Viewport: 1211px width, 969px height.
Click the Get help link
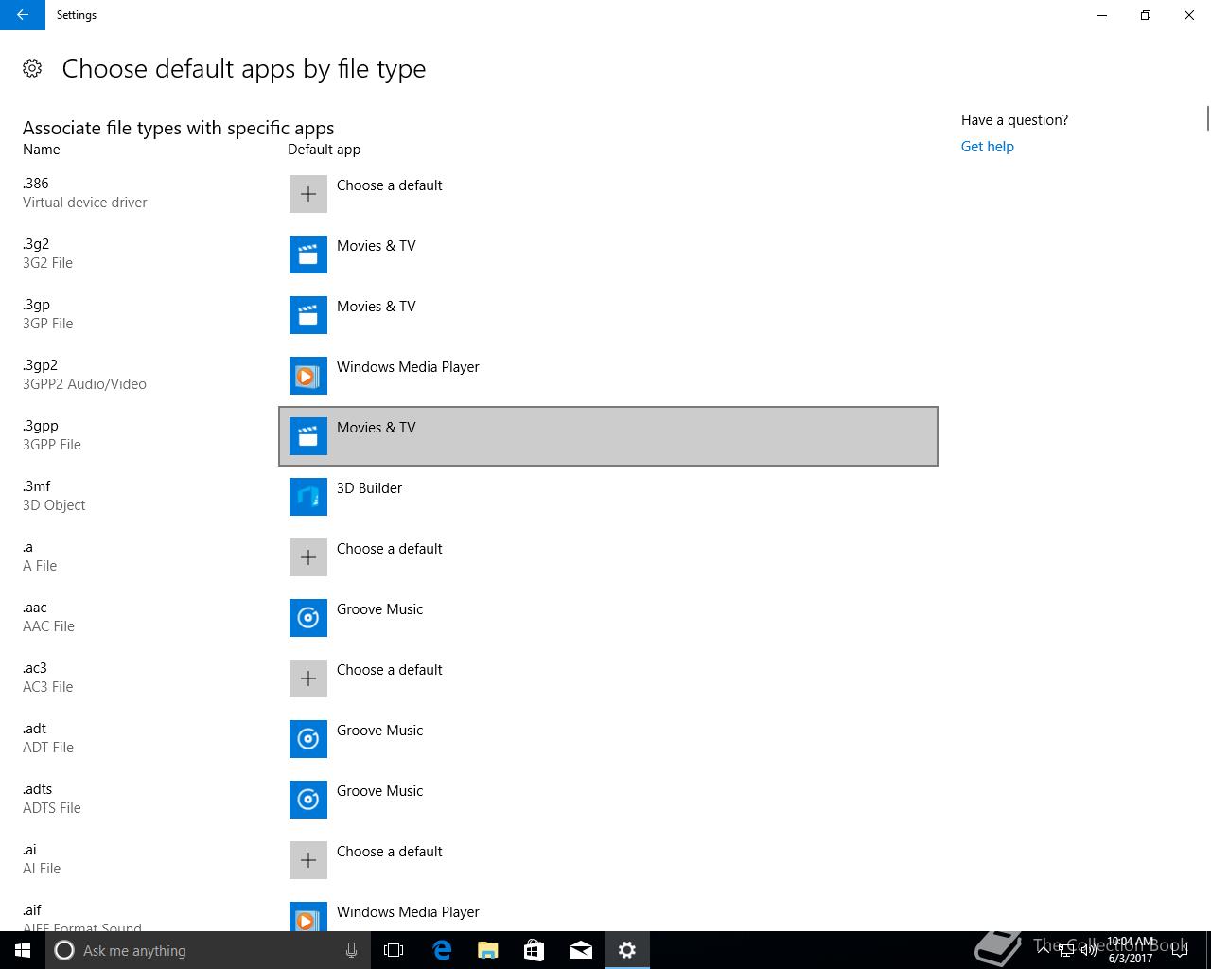[x=987, y=147]
